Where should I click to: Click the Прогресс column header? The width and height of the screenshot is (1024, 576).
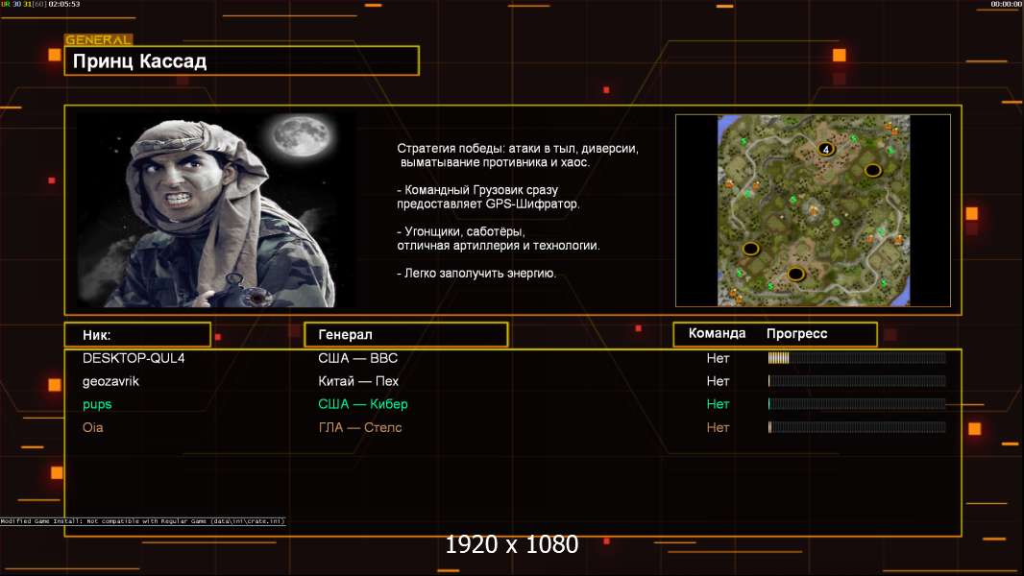(x=796, y=334)
